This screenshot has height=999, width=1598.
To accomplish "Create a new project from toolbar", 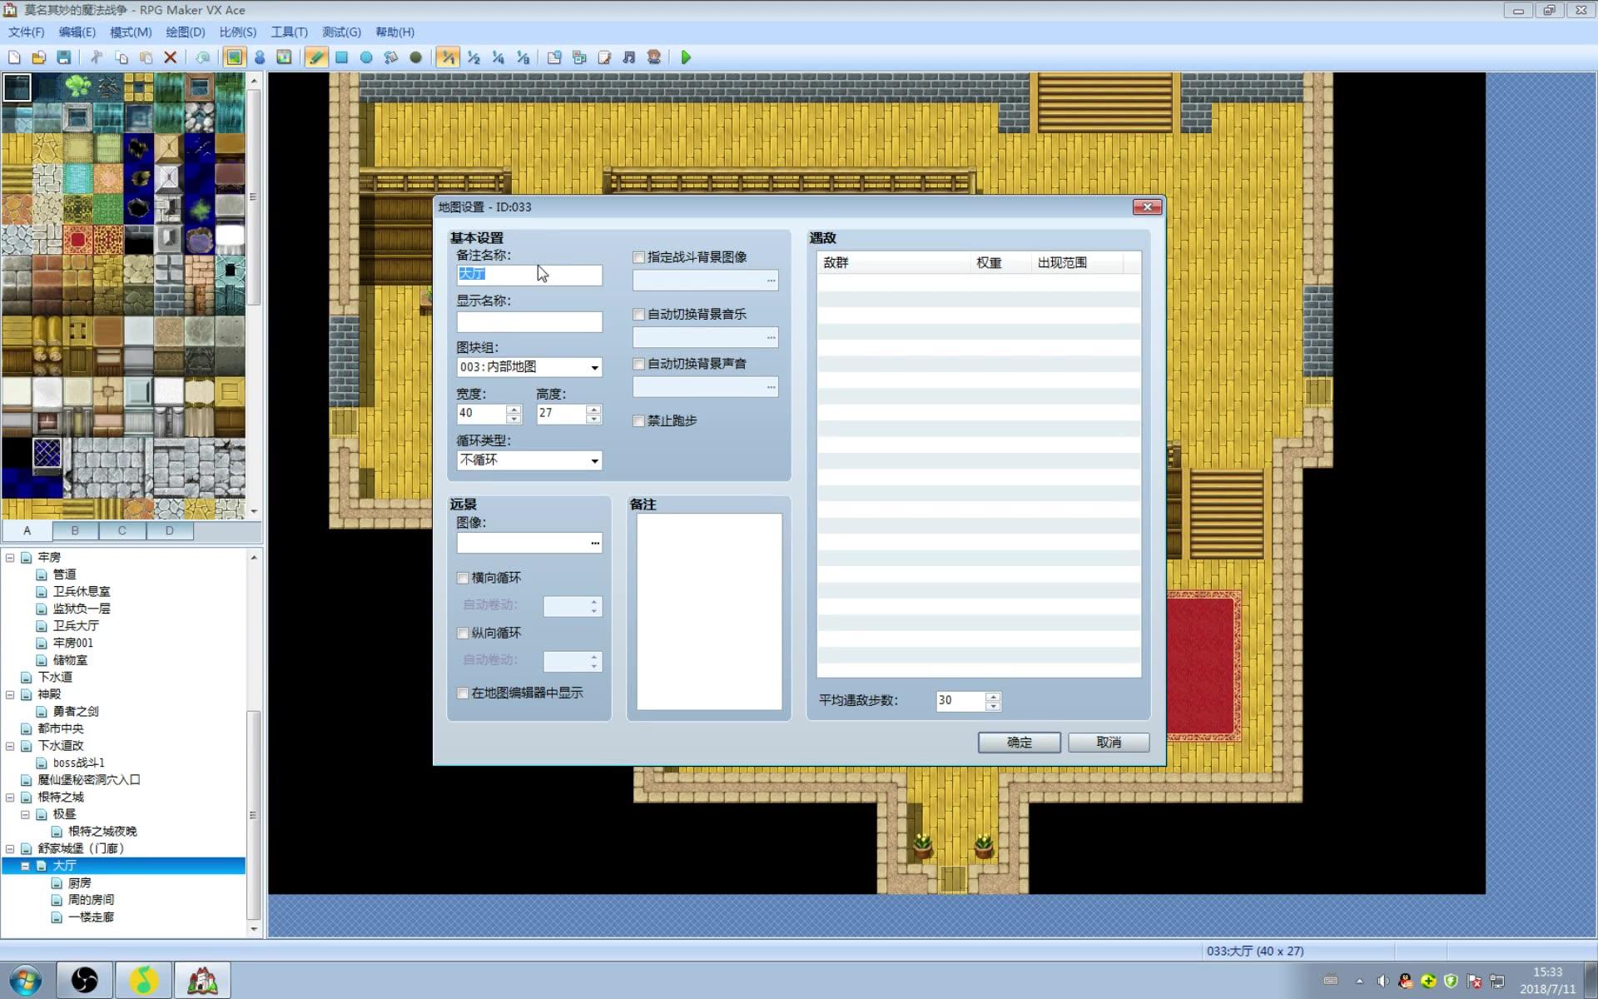I will point(14,57).
